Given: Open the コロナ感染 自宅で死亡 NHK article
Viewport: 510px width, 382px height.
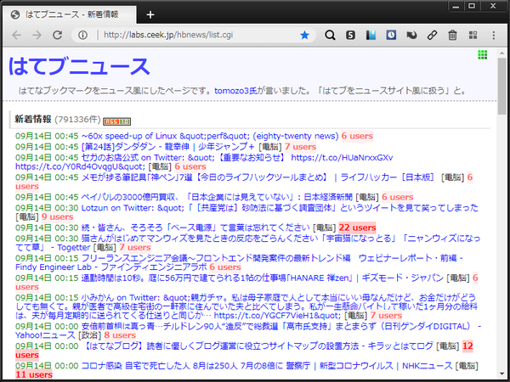Looking at the screenshot, I should [x=267, y=366].
